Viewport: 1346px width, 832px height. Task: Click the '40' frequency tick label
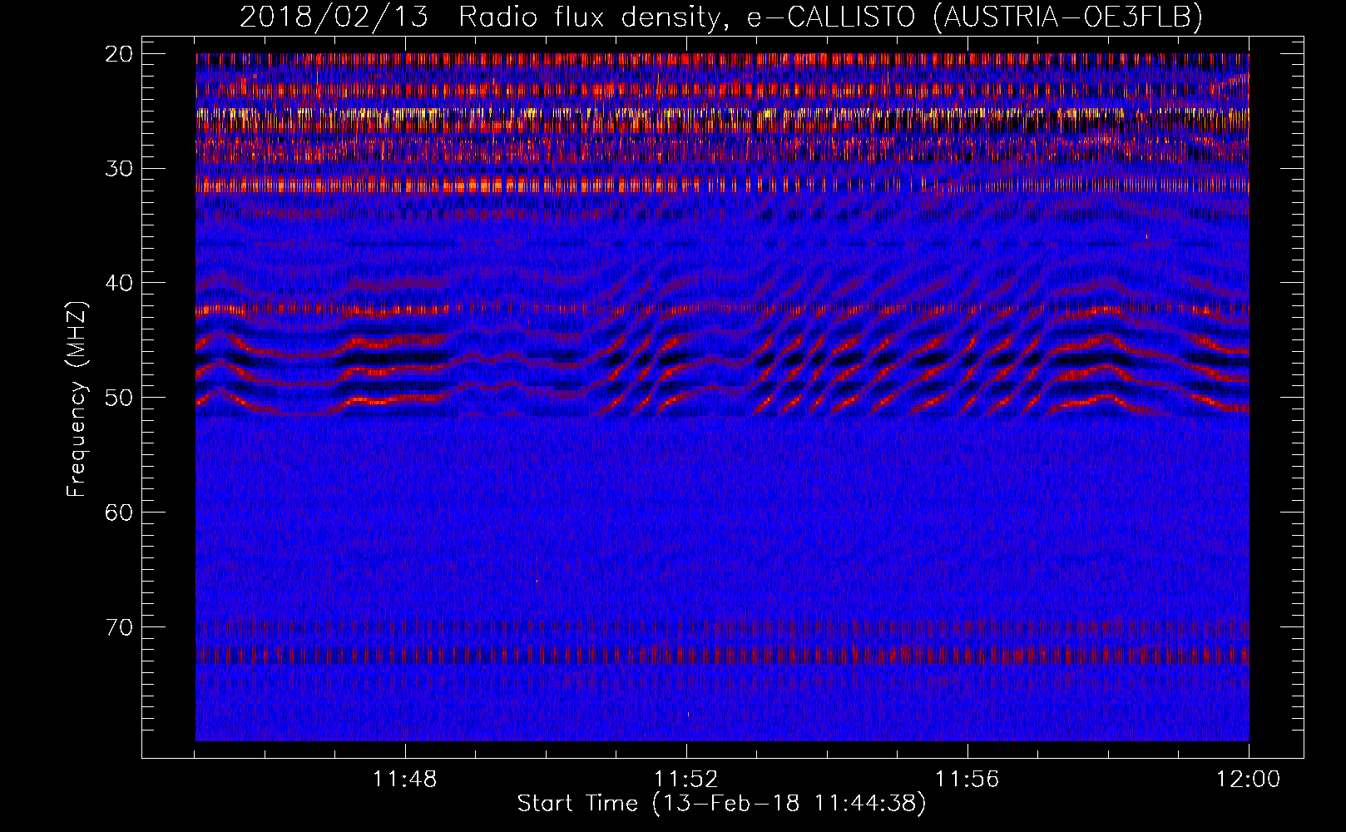(120, 283)
